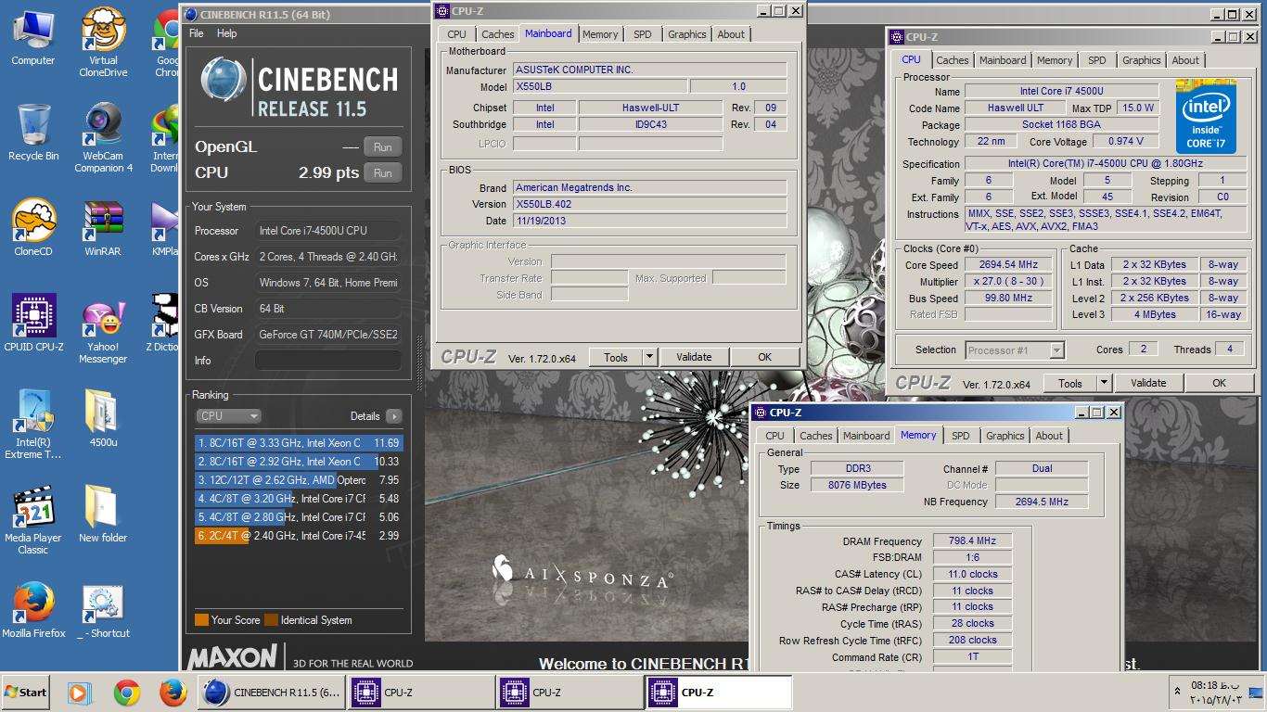This screenshot has height=712, width=1267.
Task: Open the CINEBENCH Help menu
Action: [226, 33]
